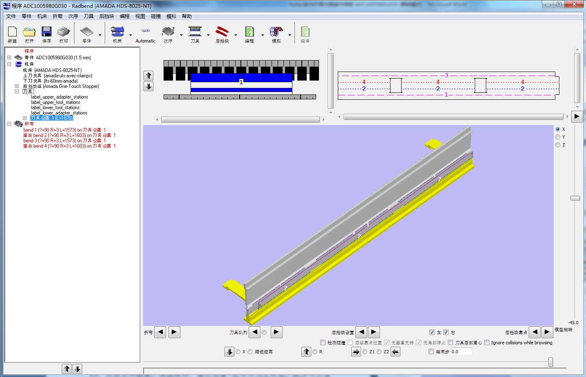Enable the 刀具后部重心 checkbox
This screenshot has height=377, width=586.
[x=451, y=343]
